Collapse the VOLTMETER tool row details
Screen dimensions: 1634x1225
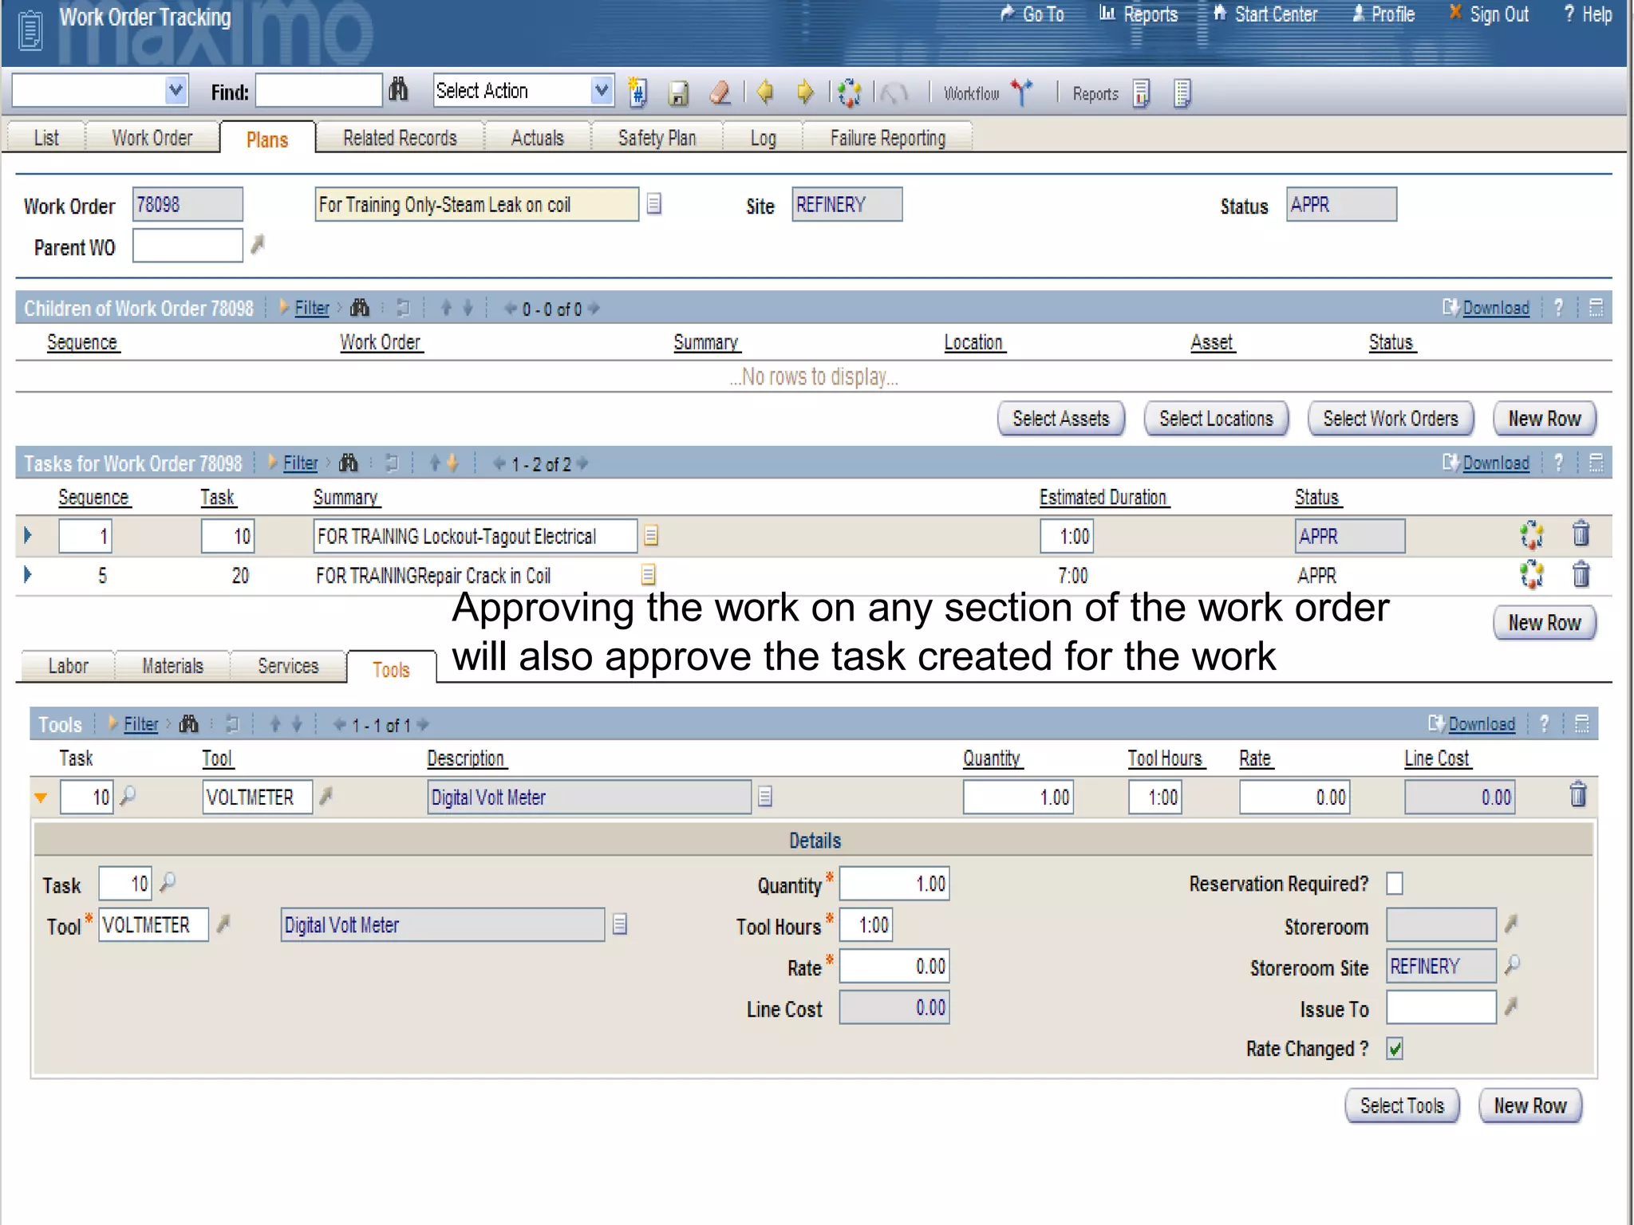[x=41, y=798]
